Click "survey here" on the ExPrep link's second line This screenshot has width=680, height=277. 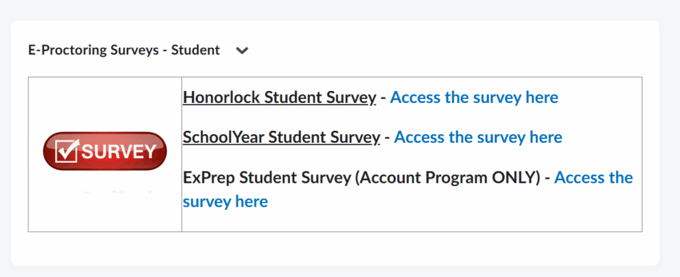[x=225, y=201]
